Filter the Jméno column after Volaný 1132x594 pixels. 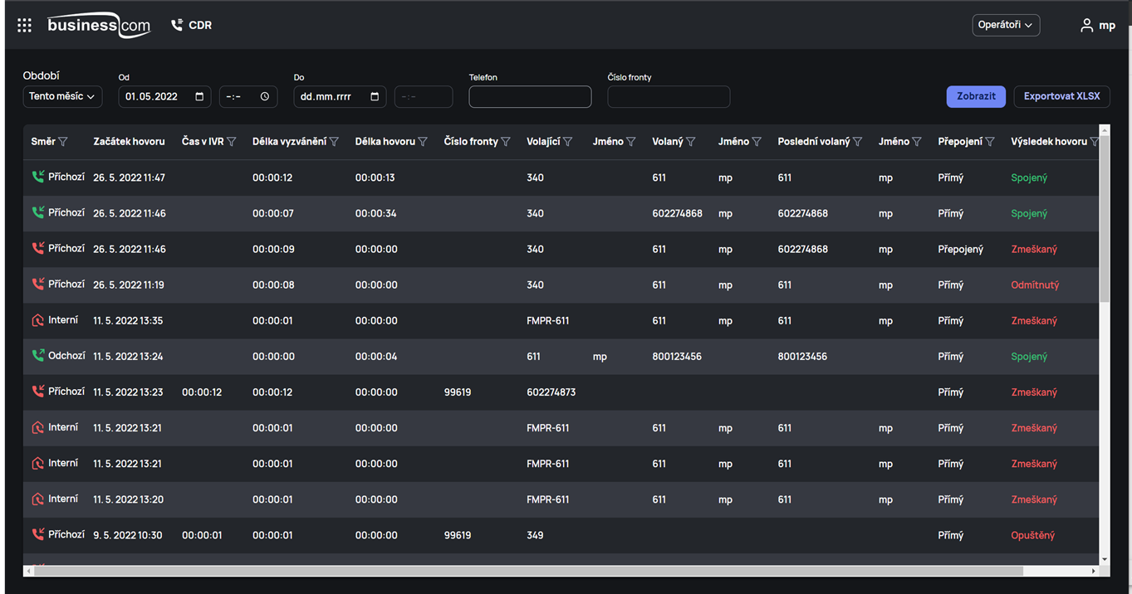tap(757, 142)
